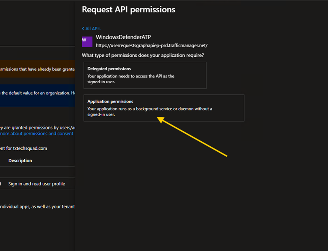
Task: Click the txtechsquad.com consent text
Action: coord(23,148)
